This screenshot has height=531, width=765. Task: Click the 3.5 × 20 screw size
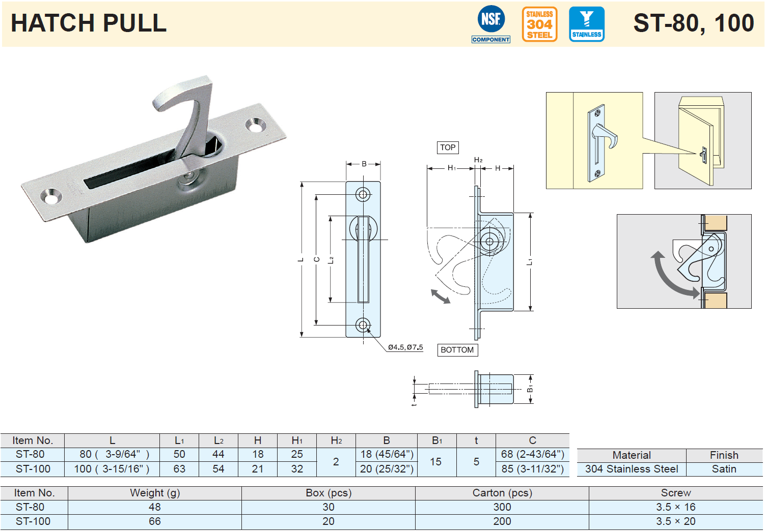tap(676, 521)
